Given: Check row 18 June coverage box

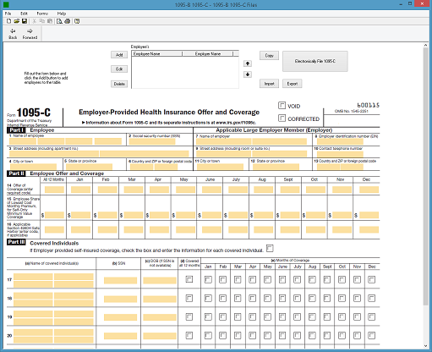Looking at the screenshot, I should point(282,298).
